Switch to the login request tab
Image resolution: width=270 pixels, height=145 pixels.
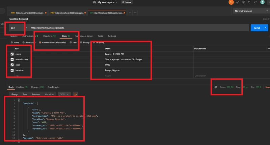[x=28, y=13]
